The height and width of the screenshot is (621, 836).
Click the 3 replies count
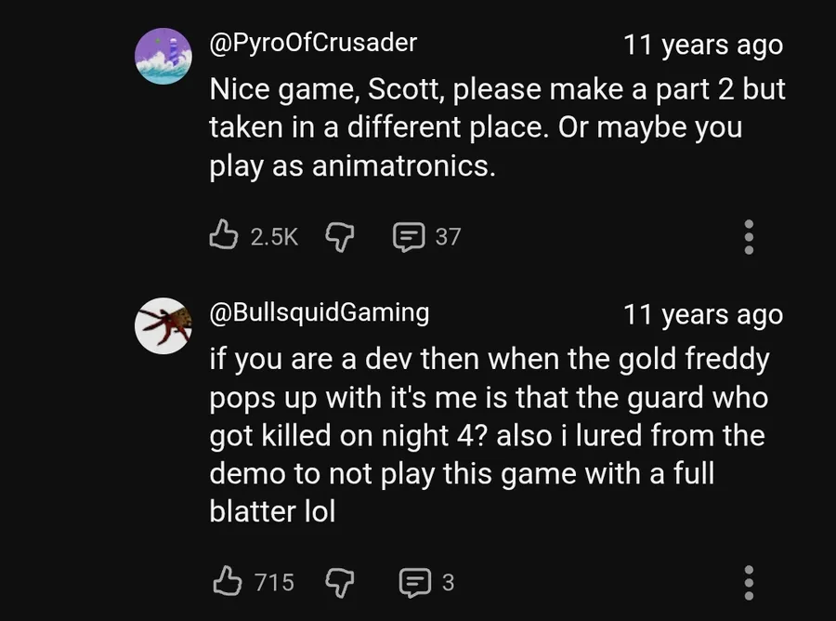[x=448, y=582]
